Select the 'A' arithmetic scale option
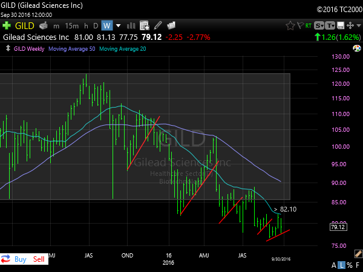Image resolution: width=363 pixels, height=272 pixels. (x=334, y=265)
